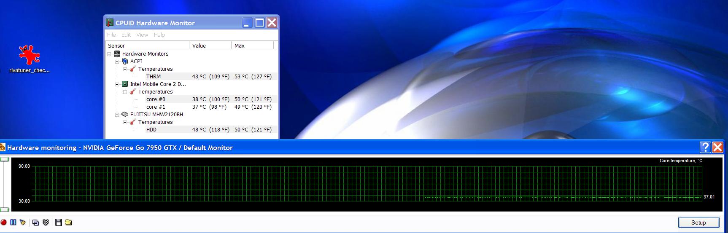
Task: Collapse Temperatures under ACPI
Action: coord(125,69)
